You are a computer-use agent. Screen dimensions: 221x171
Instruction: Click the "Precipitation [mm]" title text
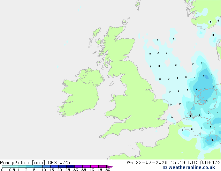[23, 163]
